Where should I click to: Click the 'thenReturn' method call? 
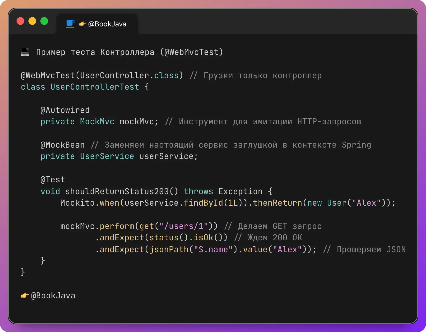277,203
